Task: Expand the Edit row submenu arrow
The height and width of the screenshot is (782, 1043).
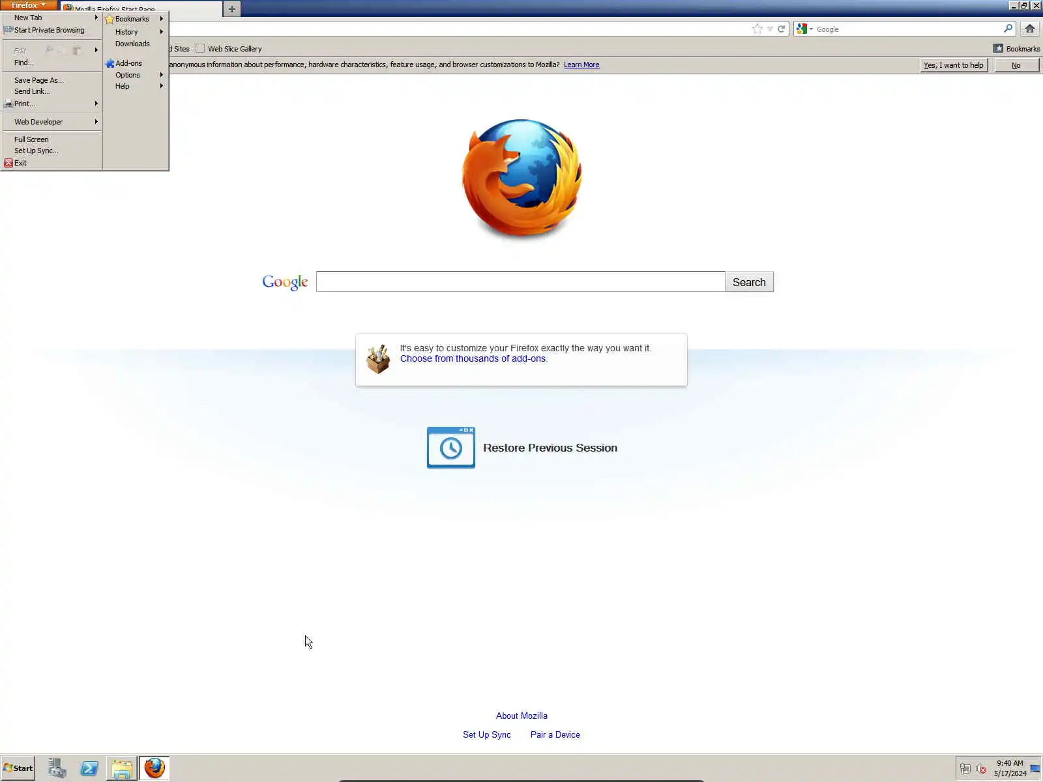Action: click(x=96, y=50)
